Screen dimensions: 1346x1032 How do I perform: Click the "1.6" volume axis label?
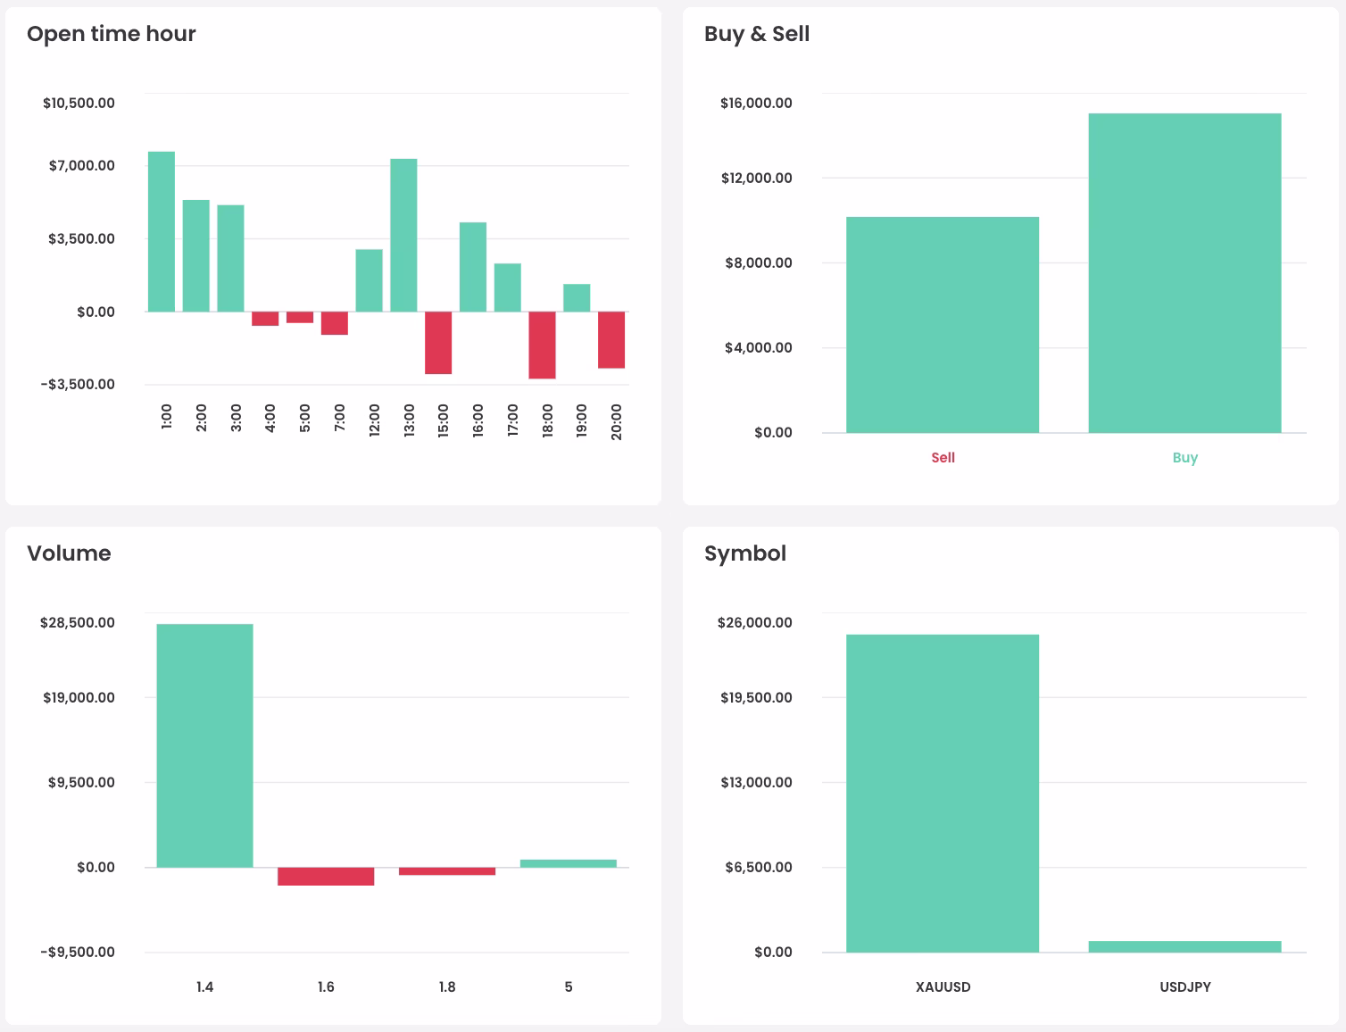point(326,986)
